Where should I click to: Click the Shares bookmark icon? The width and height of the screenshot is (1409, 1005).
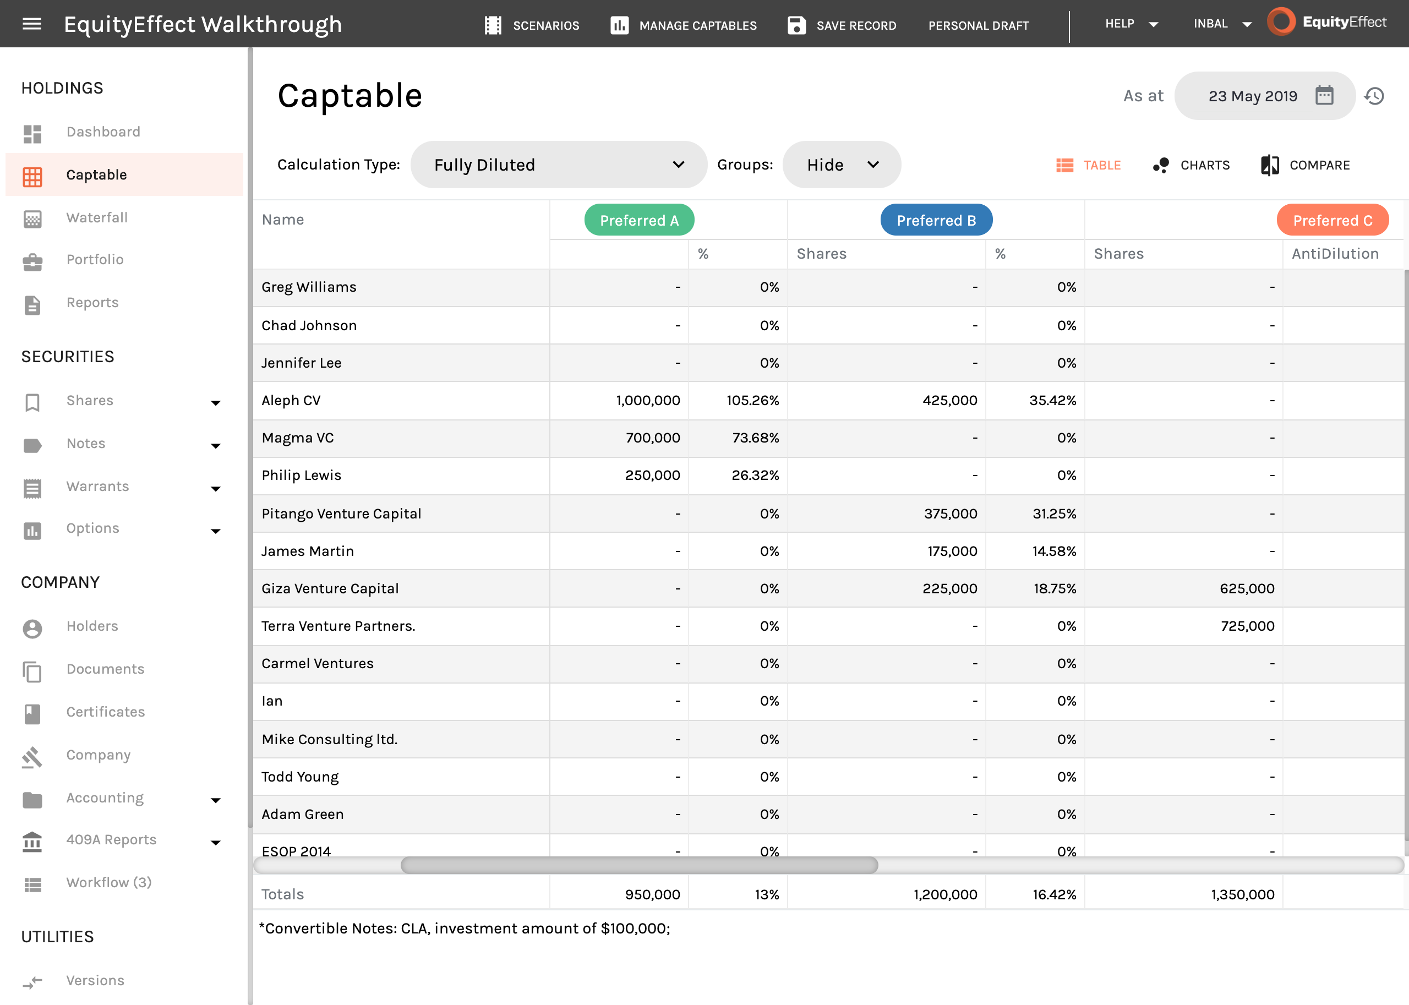[x=32, y=402]
